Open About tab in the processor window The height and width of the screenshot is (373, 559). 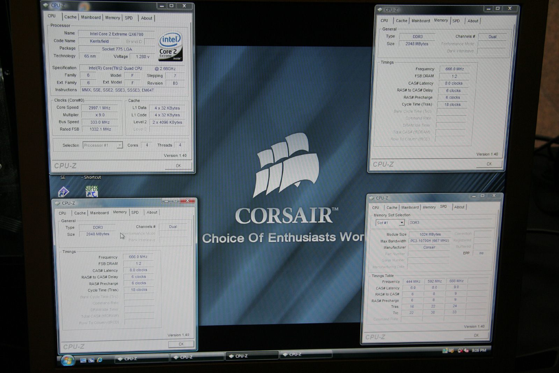point(146,18)
